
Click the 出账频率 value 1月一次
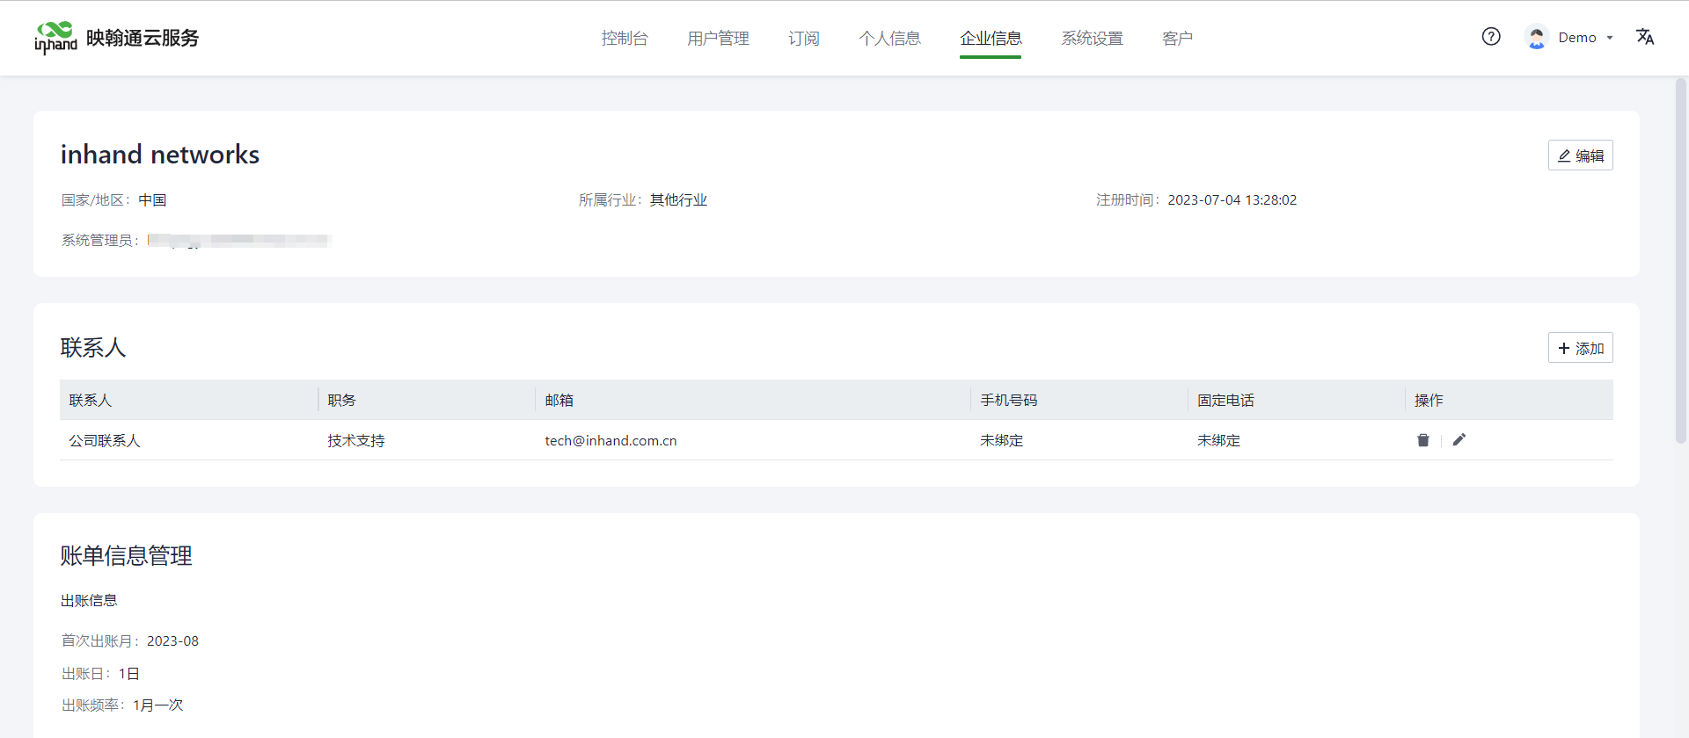point(158,705)
